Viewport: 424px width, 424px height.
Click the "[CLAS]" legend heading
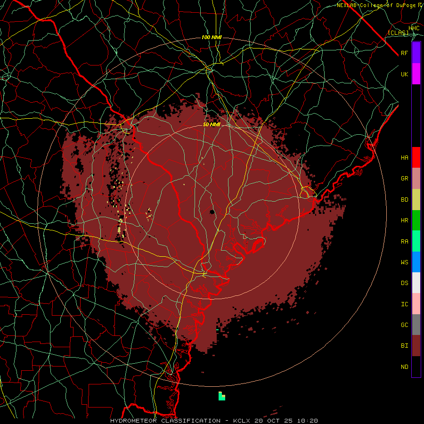pos(398,33)
